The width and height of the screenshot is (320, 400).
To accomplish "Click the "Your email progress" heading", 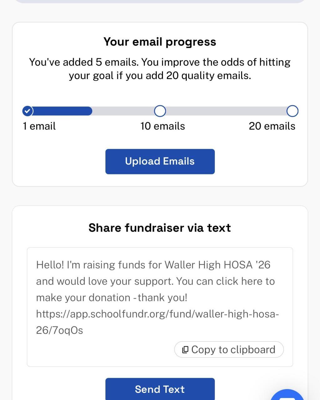I will coord(160,42).
